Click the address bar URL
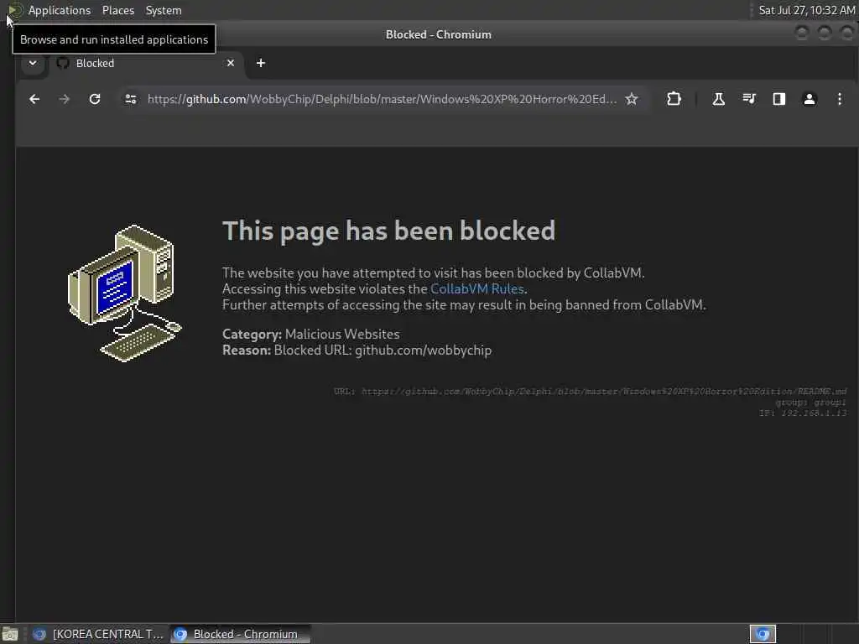859x644 pixels. tap(382, 99)
